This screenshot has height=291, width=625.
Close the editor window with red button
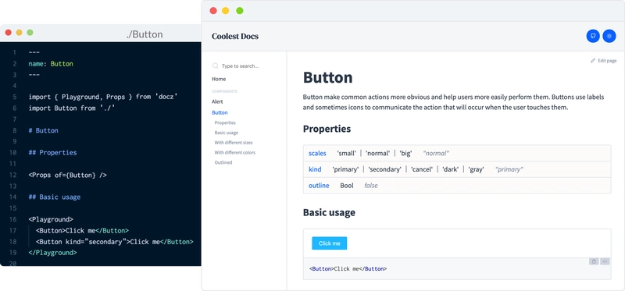coord(8,33)
